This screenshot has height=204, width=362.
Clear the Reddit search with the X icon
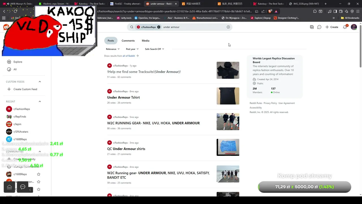pyautogui.click(x=228, y=27)
